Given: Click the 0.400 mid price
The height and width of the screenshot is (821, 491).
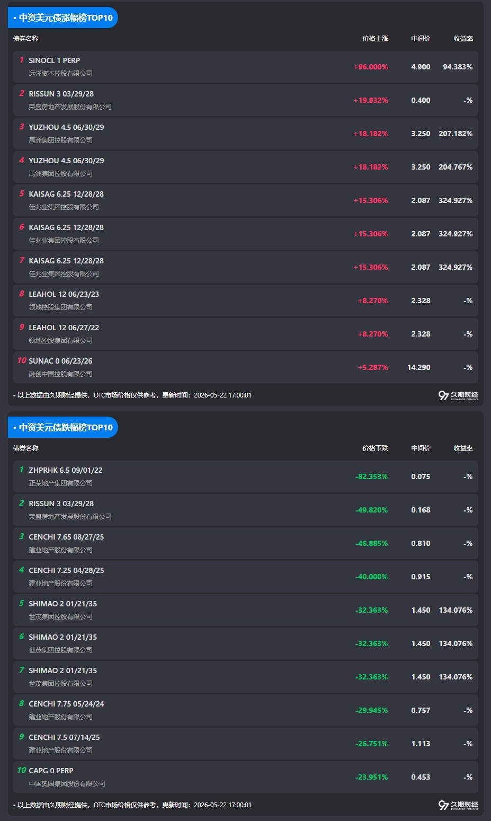Looking at the screenshot, I should pyautogui.click(x=421, y=101).
